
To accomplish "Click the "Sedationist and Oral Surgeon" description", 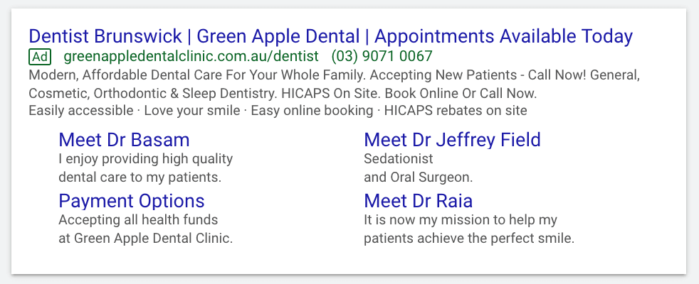I will [418, 168].
